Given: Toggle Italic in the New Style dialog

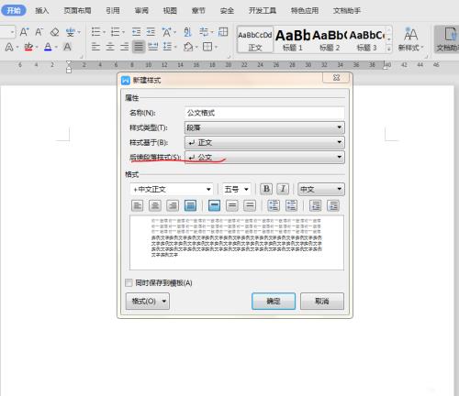Looking at the screenshot, I should click(283, 189).
